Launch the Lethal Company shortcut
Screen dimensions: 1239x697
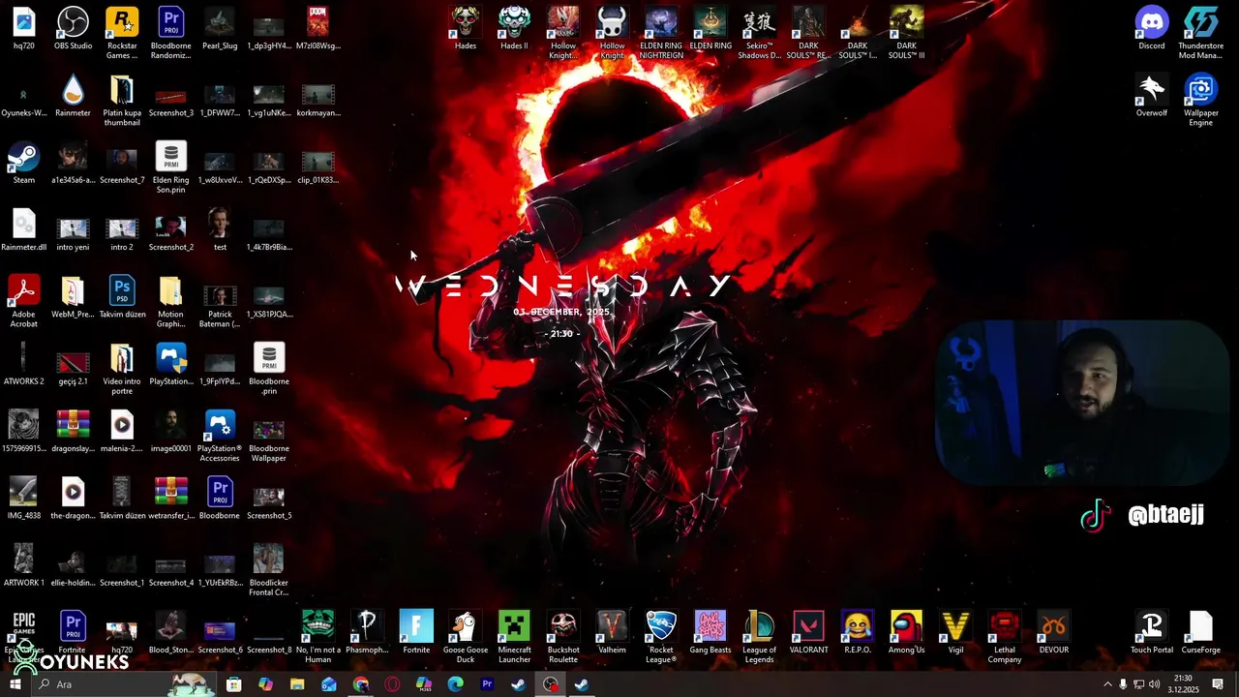coord(1005,637)
